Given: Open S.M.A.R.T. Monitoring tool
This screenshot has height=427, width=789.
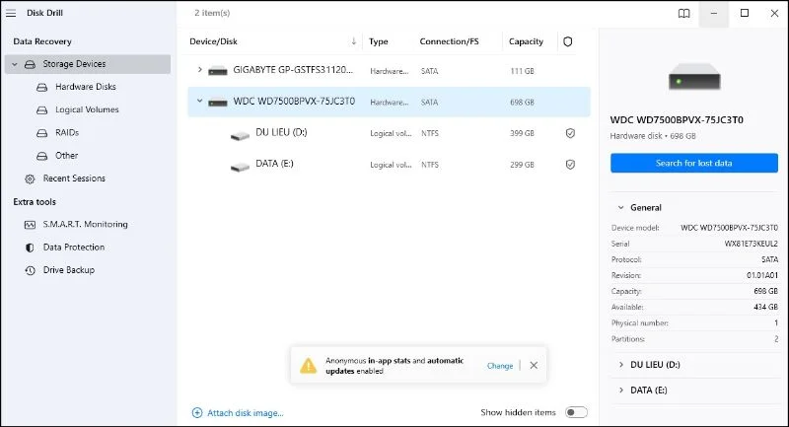Looking at the screenshot, I should [85, 224].
